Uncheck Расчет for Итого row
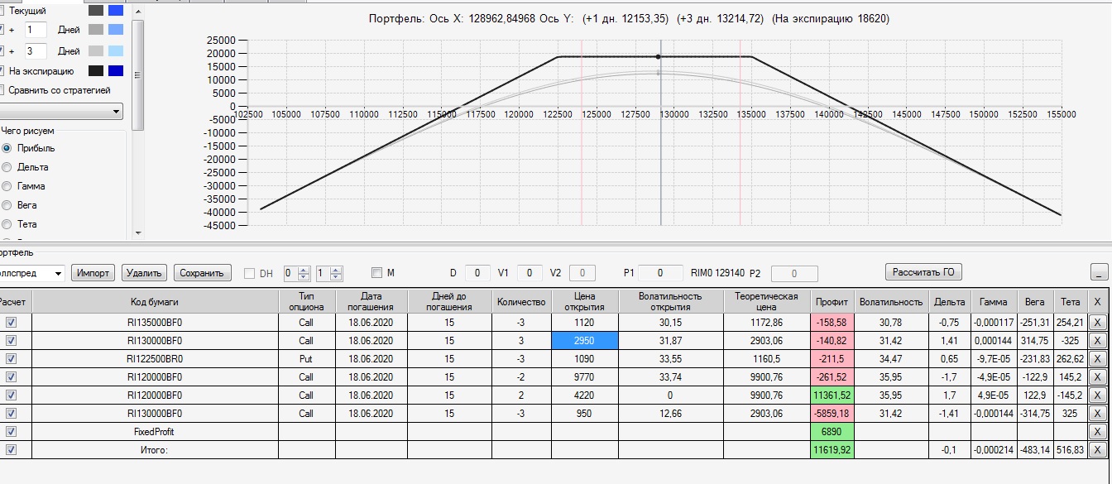This screenshot has width=1112, height=484. point(11,450)
